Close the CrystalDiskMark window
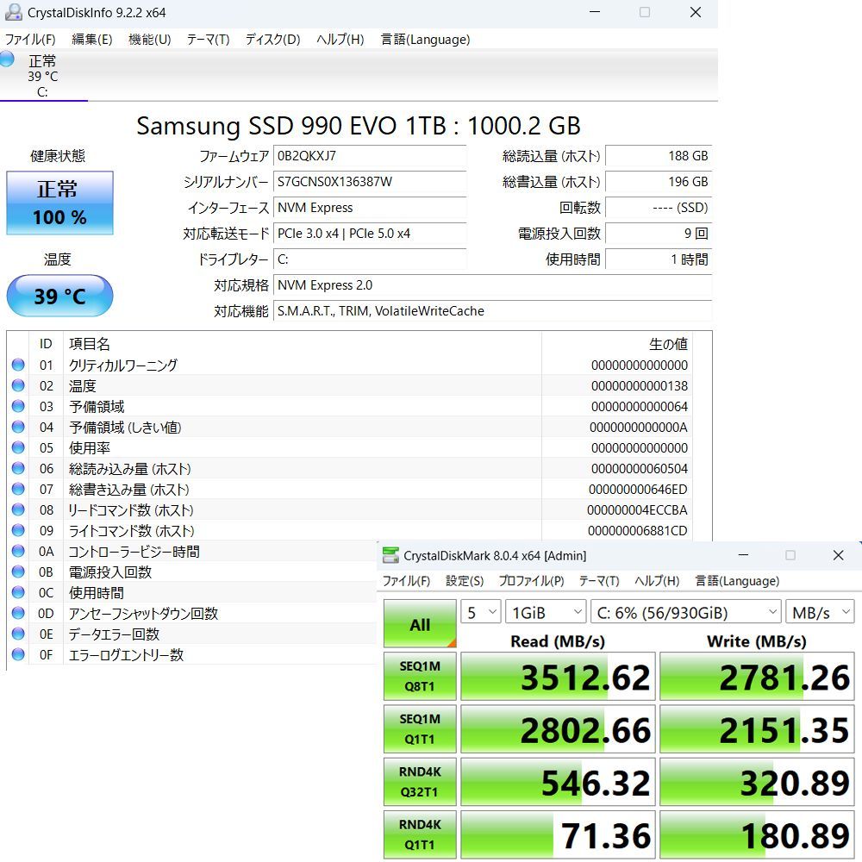 [x=838, y=555]
